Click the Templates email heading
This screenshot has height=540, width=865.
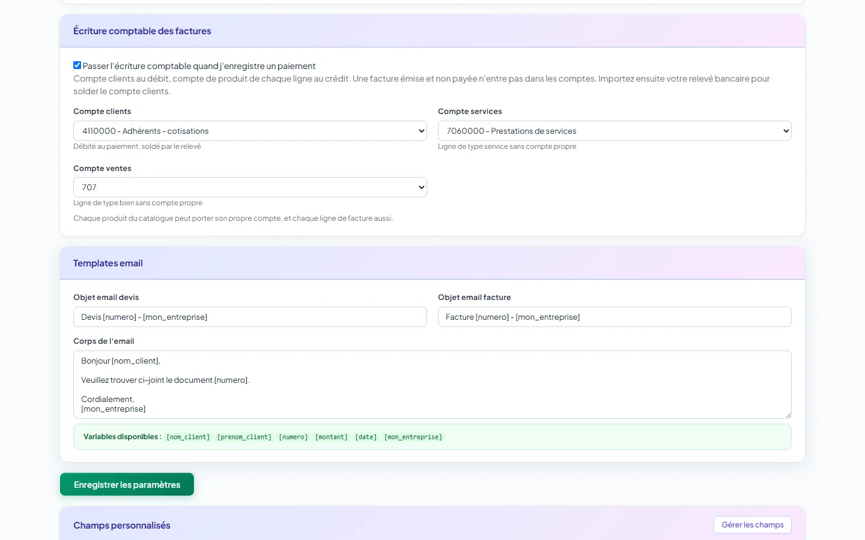(108, 263)
